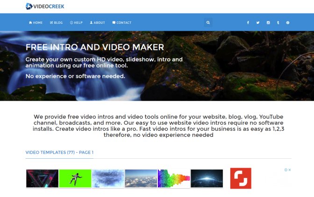Go to the Blog page
This screenshot has width=314, height=197.
coord(56,22)
